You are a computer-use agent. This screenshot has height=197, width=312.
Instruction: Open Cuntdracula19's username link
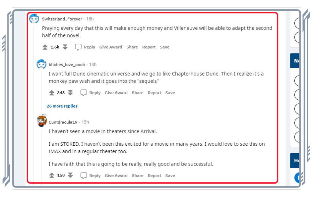[63, 122]
